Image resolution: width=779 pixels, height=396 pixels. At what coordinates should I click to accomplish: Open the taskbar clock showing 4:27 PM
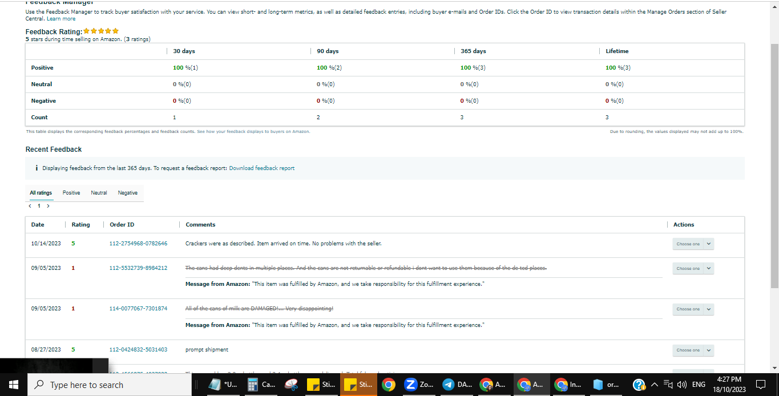[729, 385]
